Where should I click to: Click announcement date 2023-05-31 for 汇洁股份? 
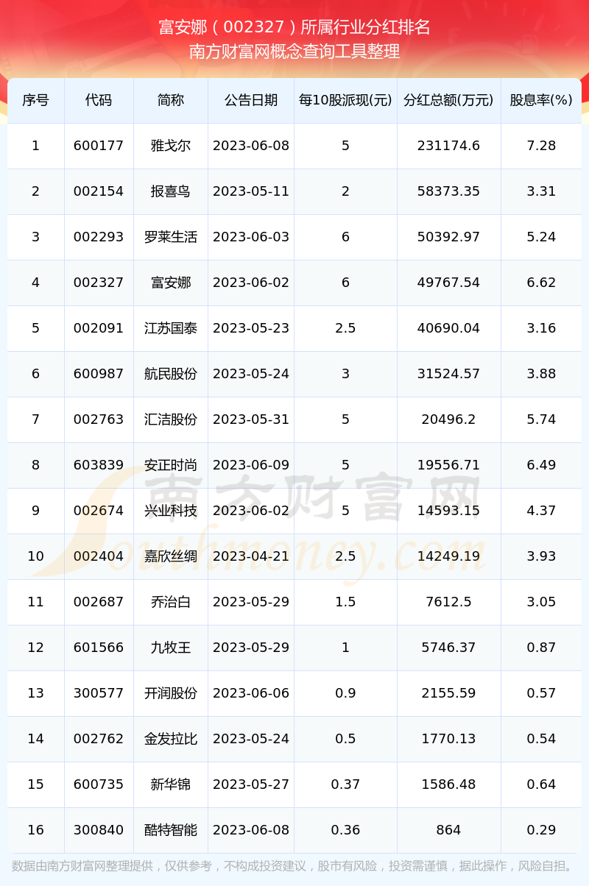251,419
